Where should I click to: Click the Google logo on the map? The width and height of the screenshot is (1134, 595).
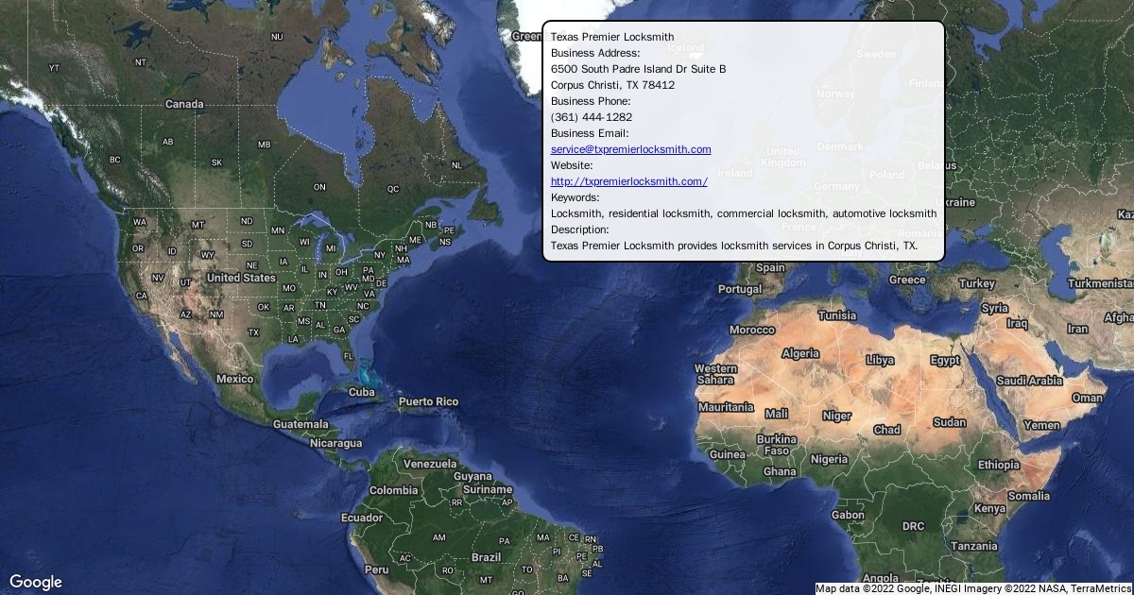pyautogui.click(x=36, y=582)
